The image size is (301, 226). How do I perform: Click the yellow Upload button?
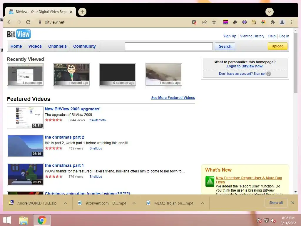point(277,46)
